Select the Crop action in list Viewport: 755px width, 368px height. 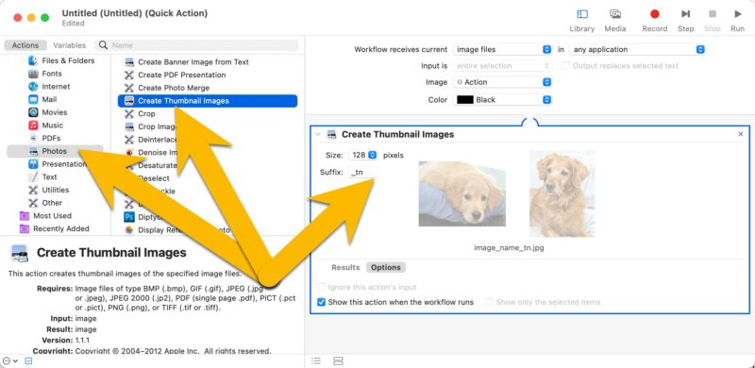[146, 114]
